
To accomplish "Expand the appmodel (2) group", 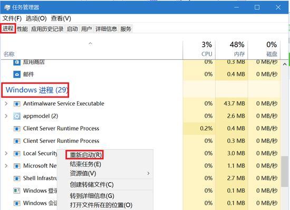I will point(6,116).
